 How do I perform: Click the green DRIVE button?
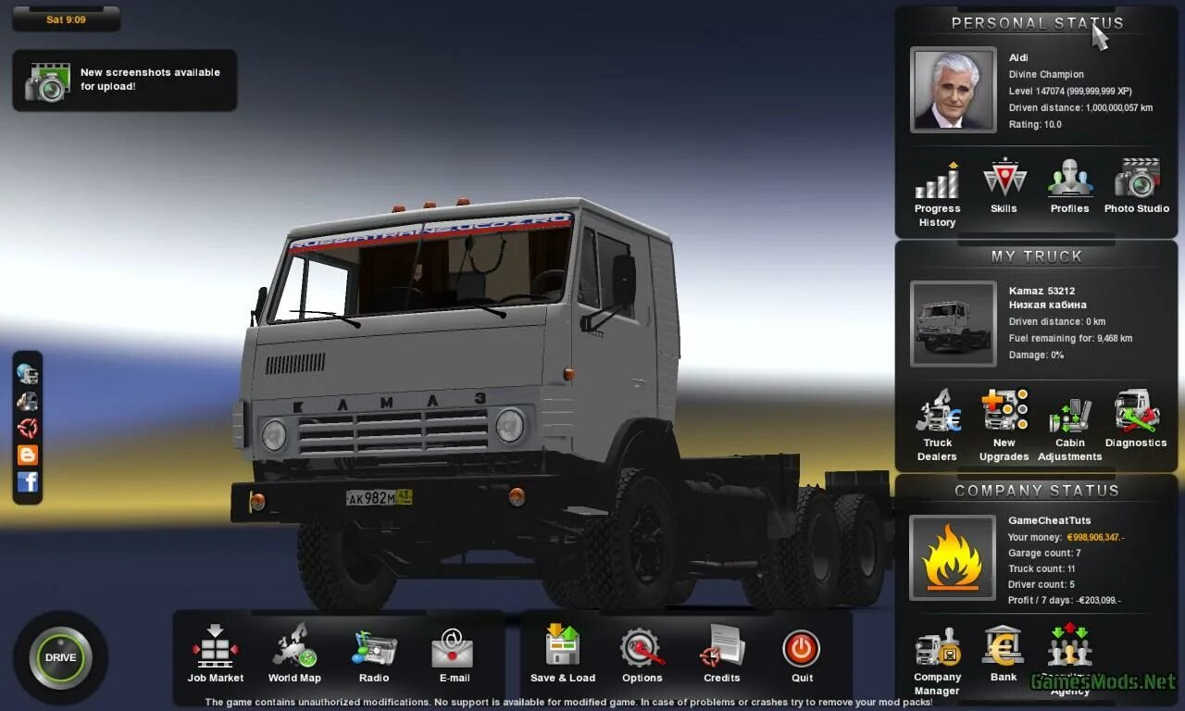click(60, 658)
